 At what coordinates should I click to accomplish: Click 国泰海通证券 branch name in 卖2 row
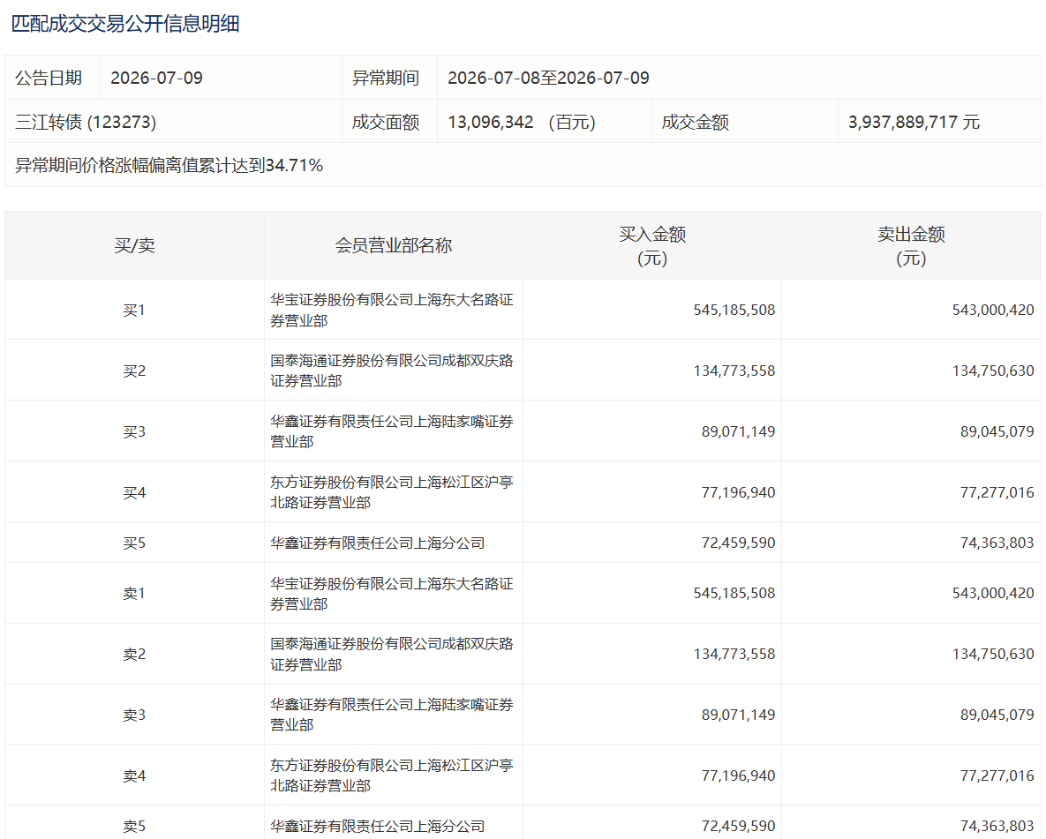pyautogui.click(x=392, y=655)
